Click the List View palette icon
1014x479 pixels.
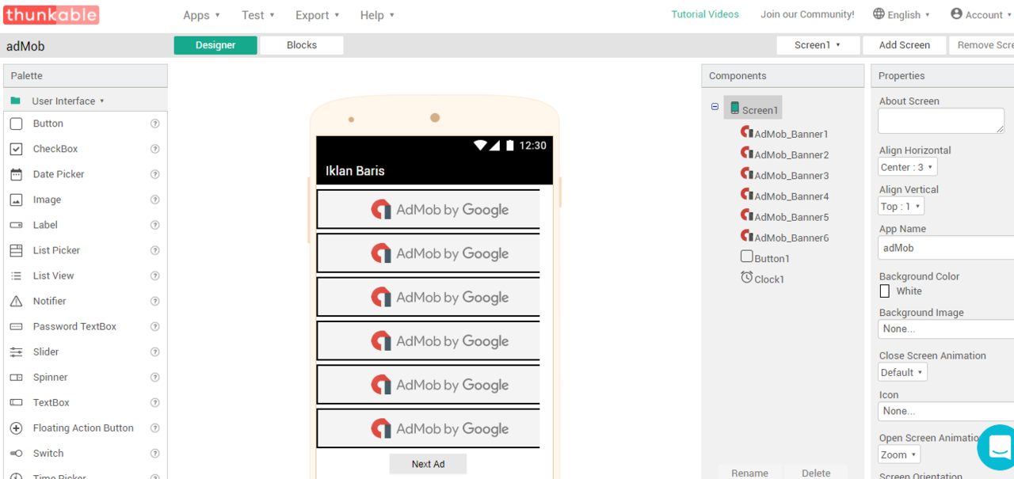16,276
